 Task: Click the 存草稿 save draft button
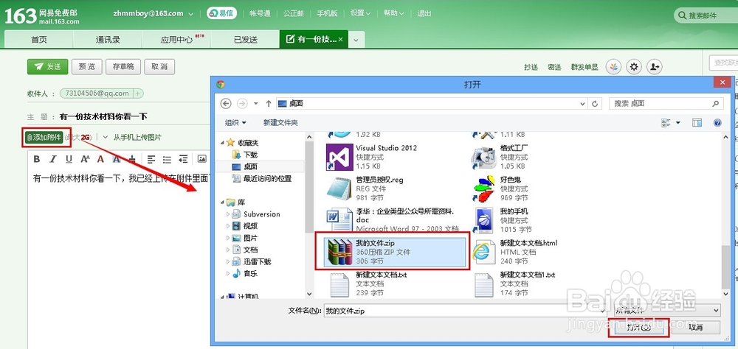[x=123, y=67]
